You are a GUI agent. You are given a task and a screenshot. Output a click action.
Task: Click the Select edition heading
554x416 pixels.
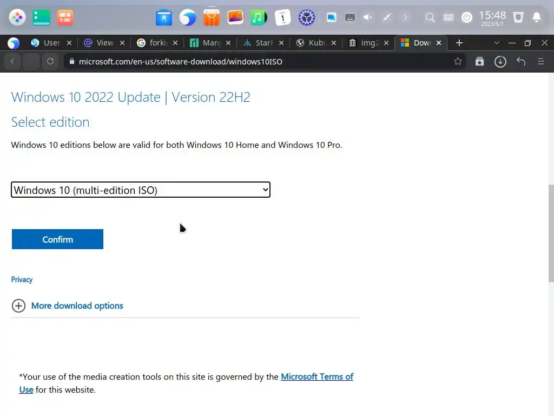50,122
